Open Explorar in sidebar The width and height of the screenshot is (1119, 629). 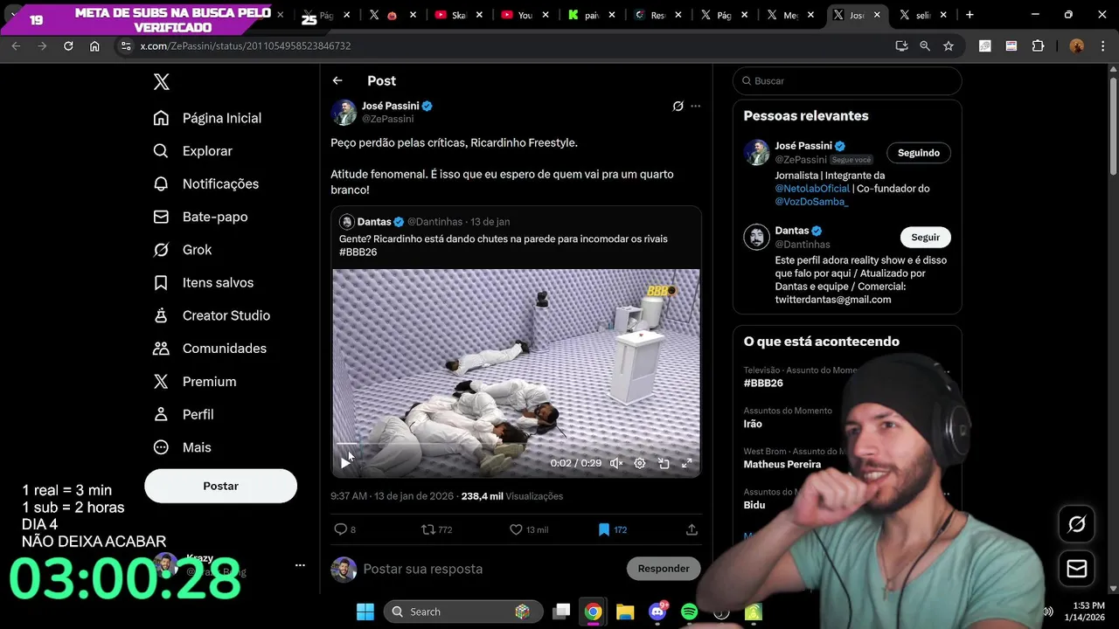192,151
